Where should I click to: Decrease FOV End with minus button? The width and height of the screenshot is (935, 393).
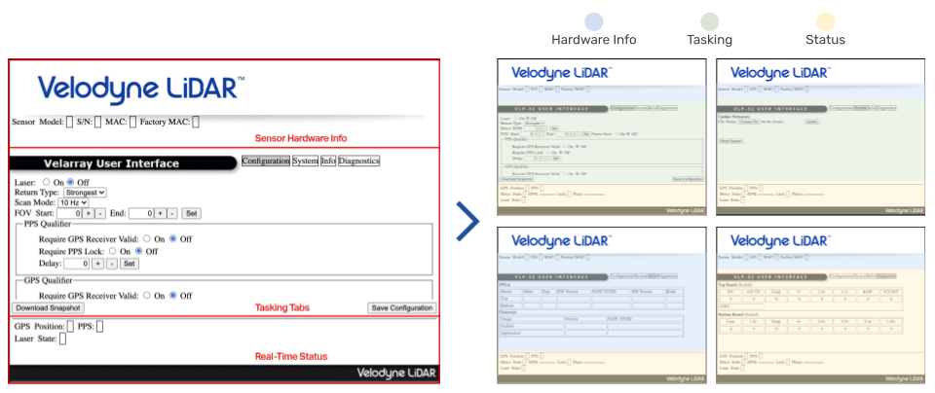(172, 213)
